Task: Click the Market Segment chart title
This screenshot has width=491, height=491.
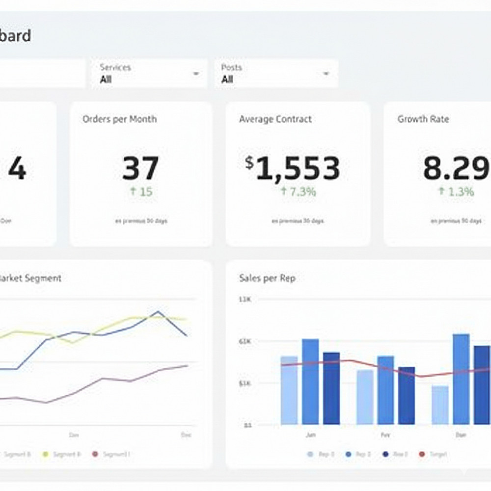Action: 30,278
